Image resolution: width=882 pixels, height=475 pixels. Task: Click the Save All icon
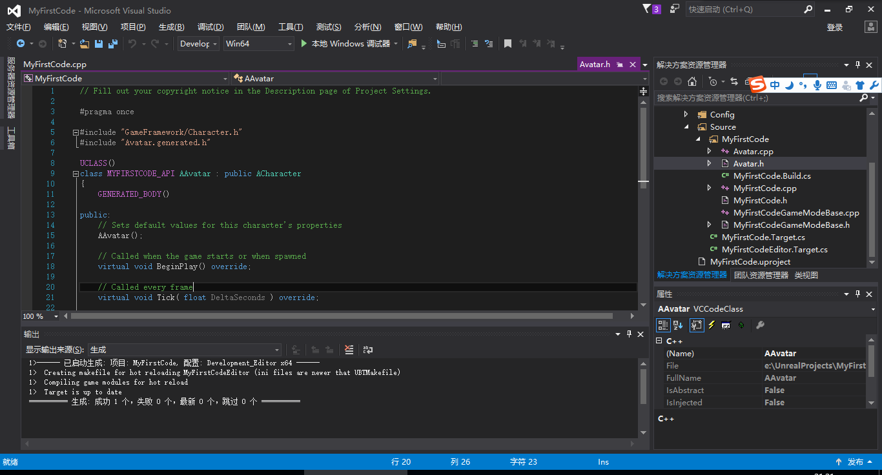click(x=113, y=43)
